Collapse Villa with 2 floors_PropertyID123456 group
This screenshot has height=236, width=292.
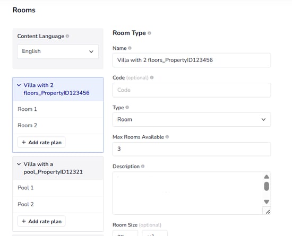click(x=19, y=85)
